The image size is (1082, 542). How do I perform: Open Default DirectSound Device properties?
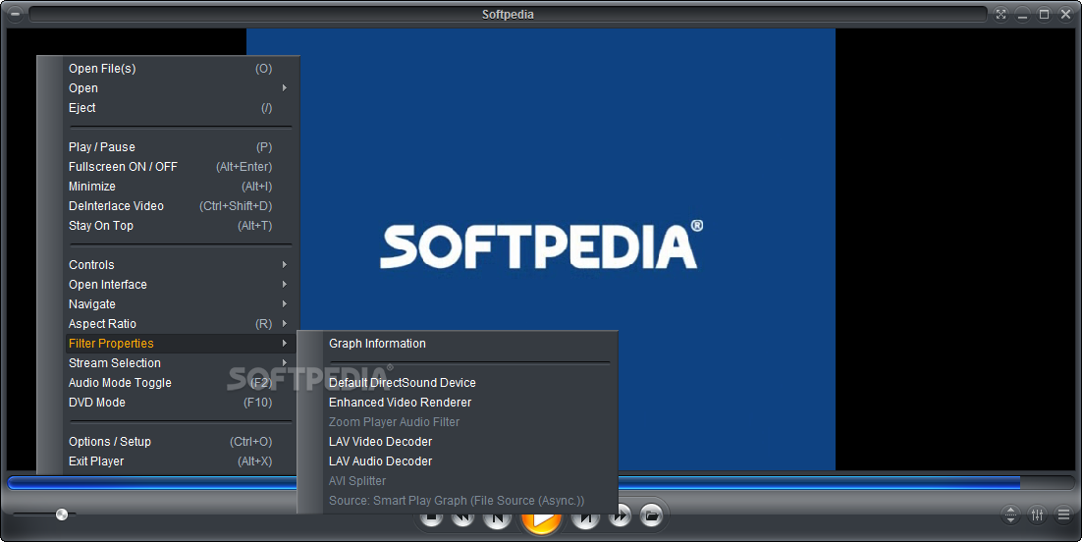click(x=469, y=383)
